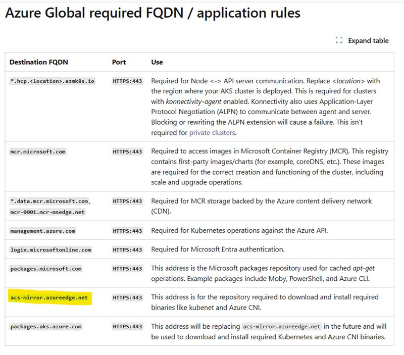Click HTTPS:443 port in the management.azure.com row
This screenshot has width=404, height=355.
click(127, 231)
